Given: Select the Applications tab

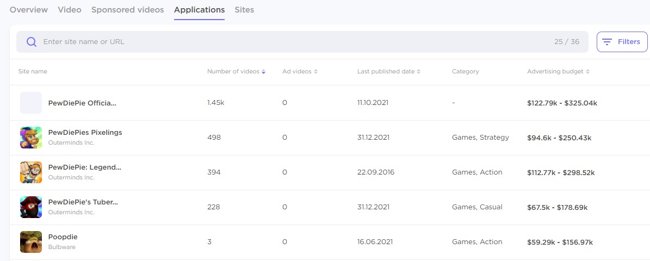Looking at the screenshot, I should (x=199, y=10).
